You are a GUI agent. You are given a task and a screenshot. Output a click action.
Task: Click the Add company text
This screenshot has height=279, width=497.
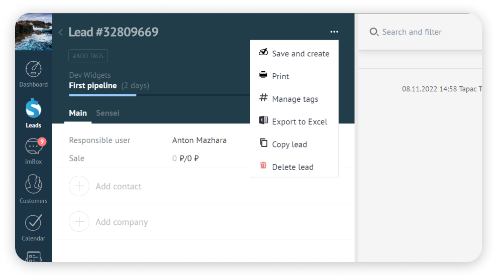[122, 222]
